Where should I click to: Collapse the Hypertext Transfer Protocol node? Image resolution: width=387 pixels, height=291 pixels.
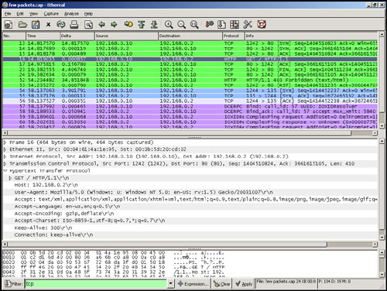[5, 171]
